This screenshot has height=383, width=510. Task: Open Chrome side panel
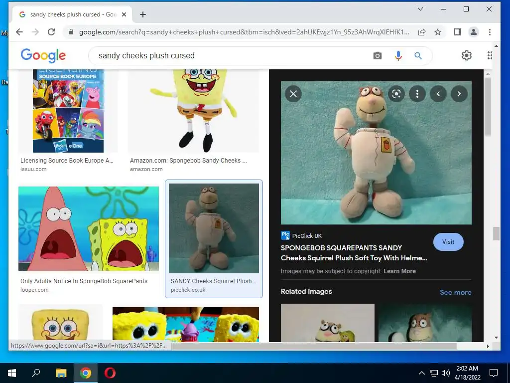458,32
